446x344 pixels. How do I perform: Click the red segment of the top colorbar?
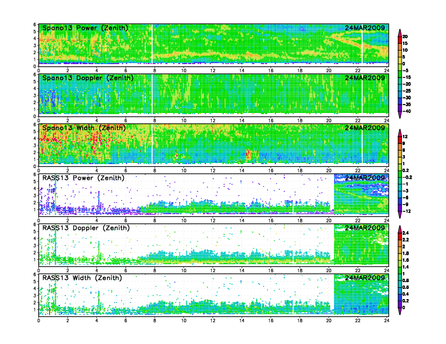[400, 40]
